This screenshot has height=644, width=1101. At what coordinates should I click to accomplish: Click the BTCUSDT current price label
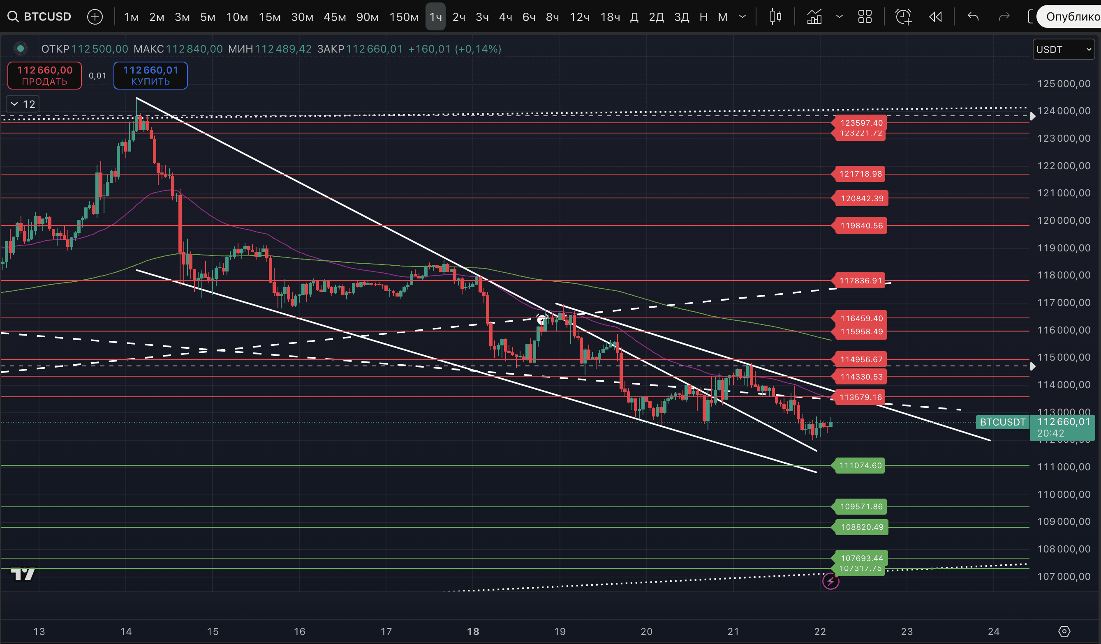tap(1003, 422)
